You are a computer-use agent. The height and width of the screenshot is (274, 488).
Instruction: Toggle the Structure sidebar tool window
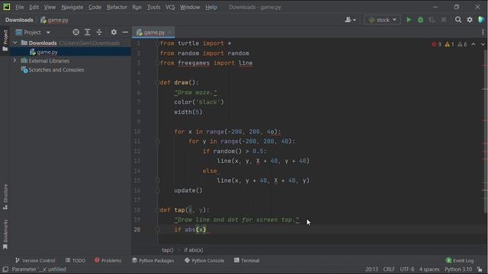(x=5, y=197)
